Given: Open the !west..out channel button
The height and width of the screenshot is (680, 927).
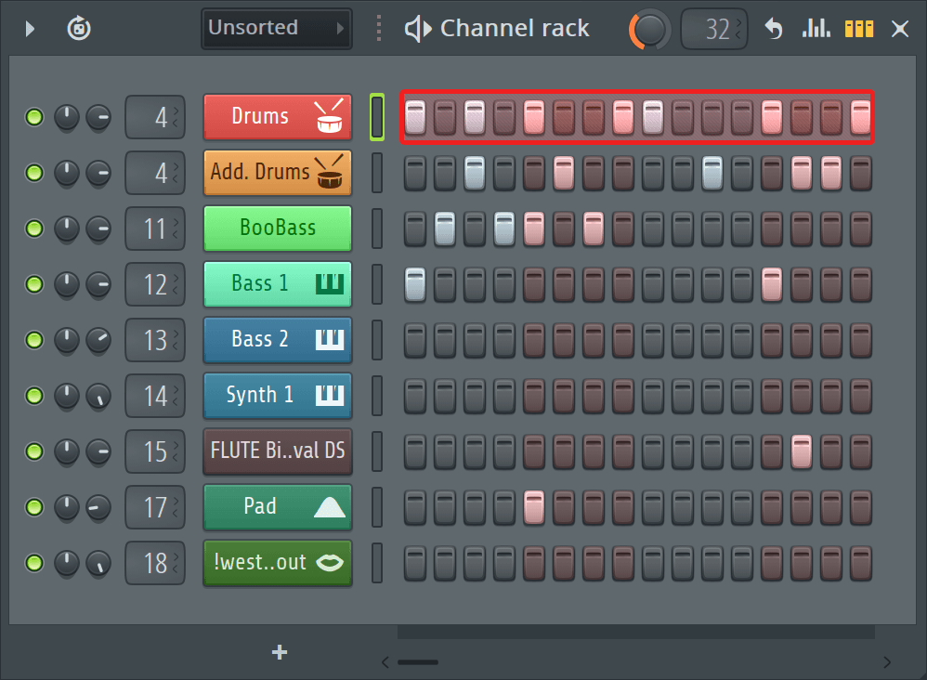Looking at the screenshot, I should click(x=278, y=562).
